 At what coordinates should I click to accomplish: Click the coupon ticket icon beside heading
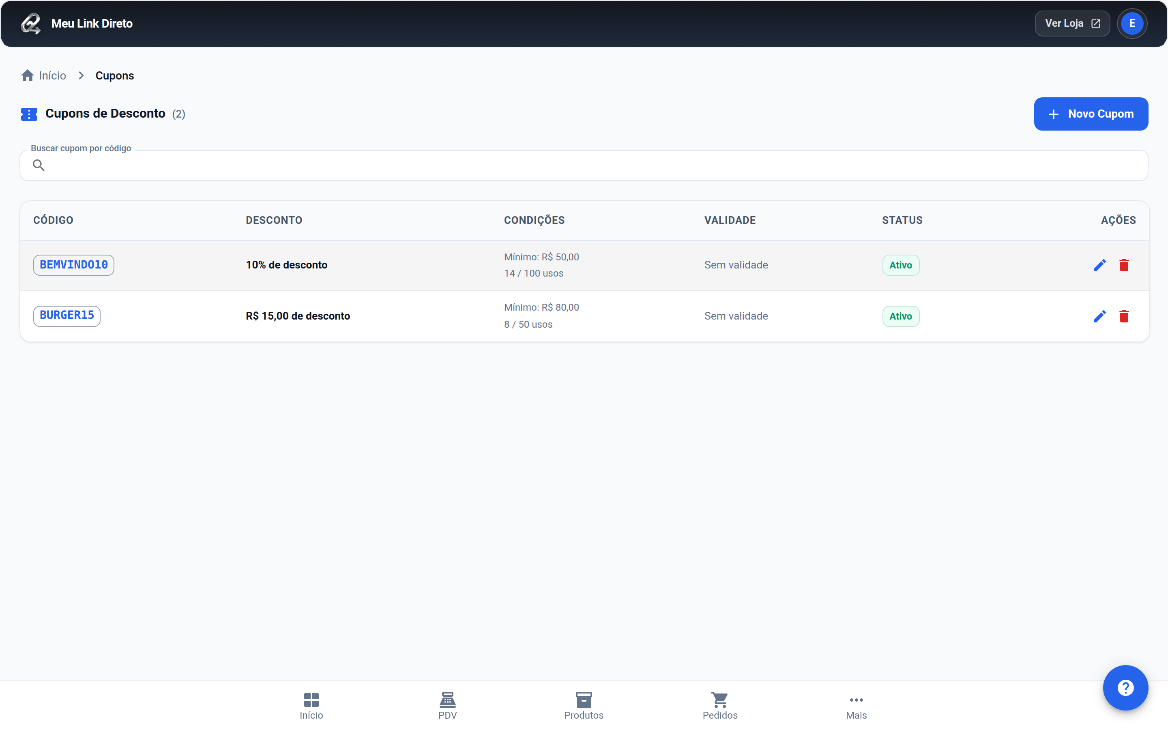(29, 114)
